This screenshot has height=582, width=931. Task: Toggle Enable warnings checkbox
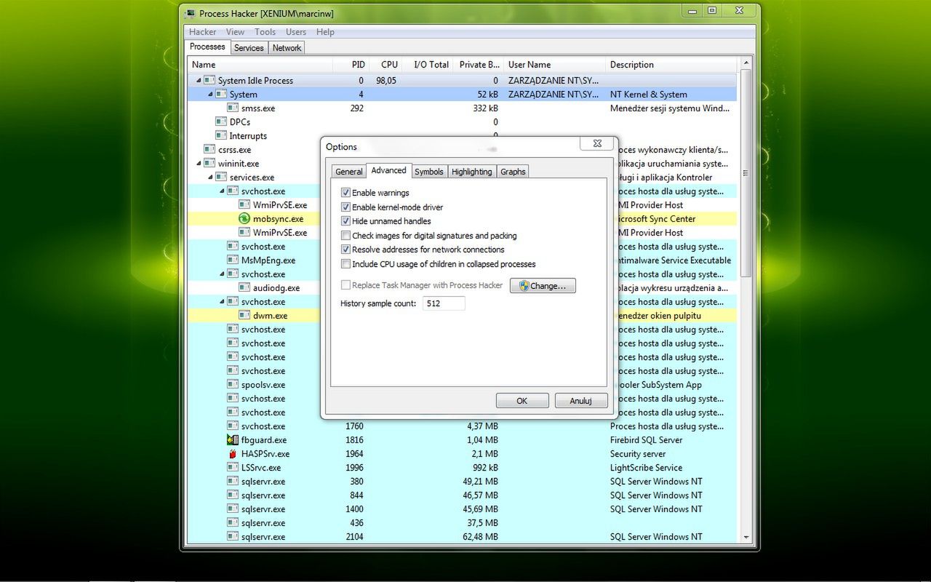[345, 193]
